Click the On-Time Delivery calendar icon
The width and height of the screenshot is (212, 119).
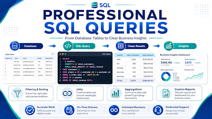click(x=69, y=110)
